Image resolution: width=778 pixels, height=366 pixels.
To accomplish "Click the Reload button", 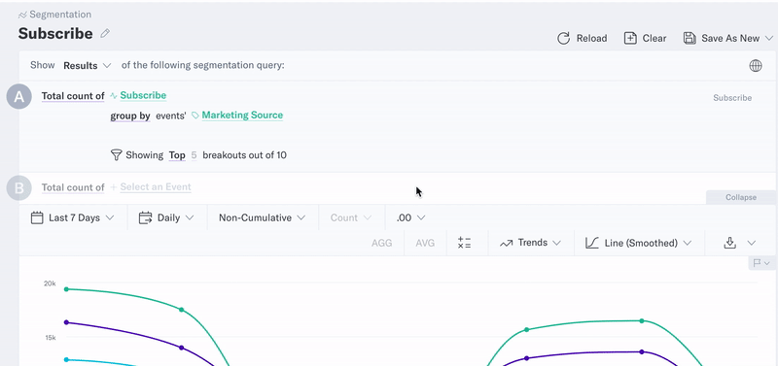I will [582, 38].
